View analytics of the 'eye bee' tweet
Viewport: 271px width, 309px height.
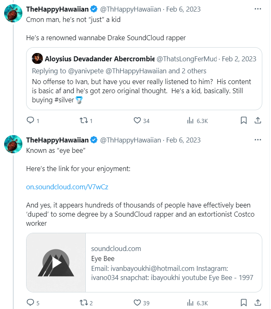pyautogui.click(x=191, y=303)
